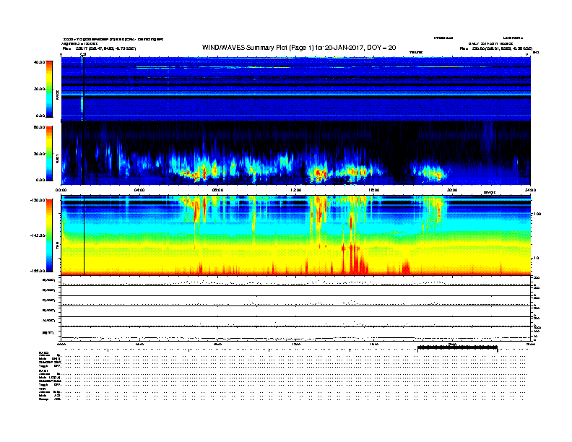Click the RAD2 color scale bar

pos(49,89)
